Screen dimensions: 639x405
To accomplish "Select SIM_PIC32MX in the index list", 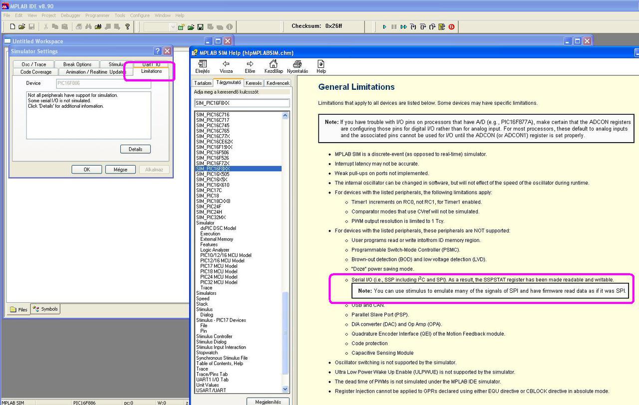I will click(x=211, y=217).
